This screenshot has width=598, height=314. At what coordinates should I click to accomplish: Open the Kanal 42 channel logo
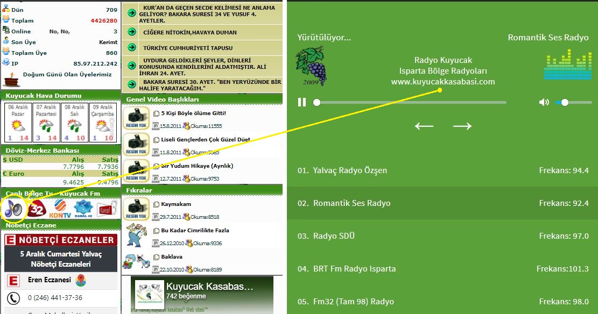click(x=83, y=209)
